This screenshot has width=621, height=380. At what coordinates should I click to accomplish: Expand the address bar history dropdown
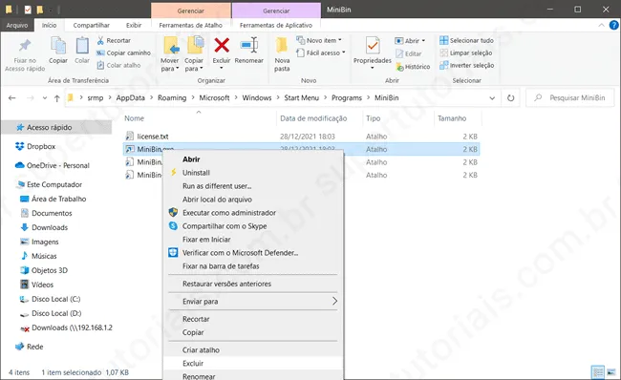click(x=492, y=97)
